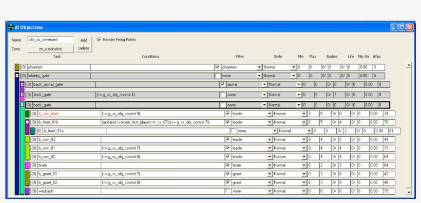Open Style dropdown in b_cov_03 row

coord(304,140)
